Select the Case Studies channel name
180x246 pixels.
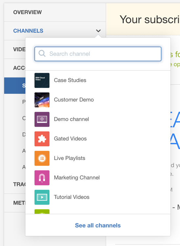(x=70, y=80)
